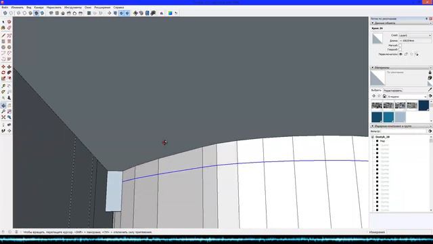Activate the Move tool
The width and height of the screenshot is (433, 244).
pyautogui.click(x=3, y=66)
